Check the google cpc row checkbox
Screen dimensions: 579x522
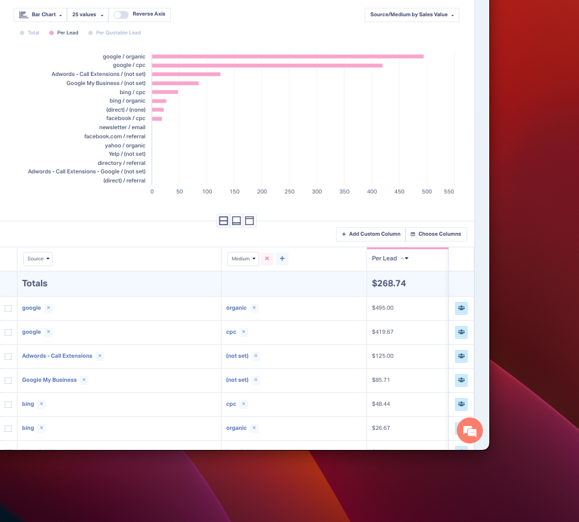[8, 332]
